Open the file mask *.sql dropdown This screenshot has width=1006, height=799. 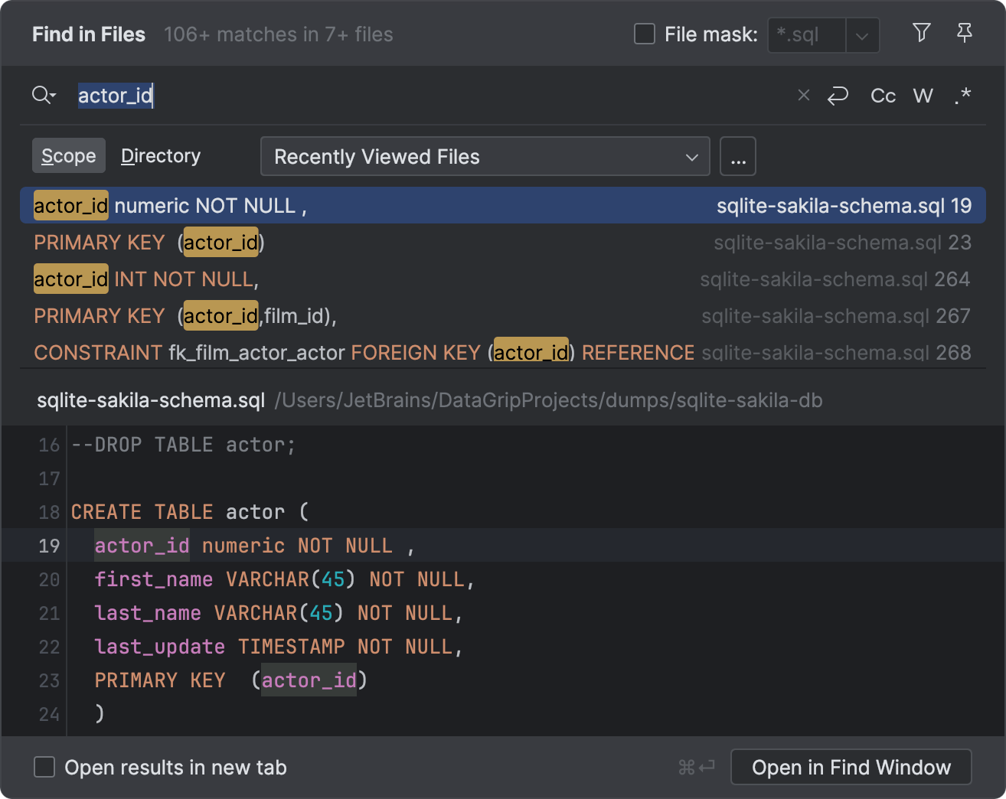click(x=864, y=35)
